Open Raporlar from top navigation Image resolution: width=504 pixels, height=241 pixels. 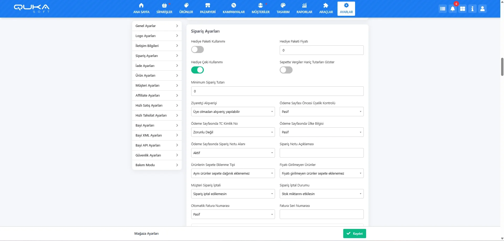304,8
